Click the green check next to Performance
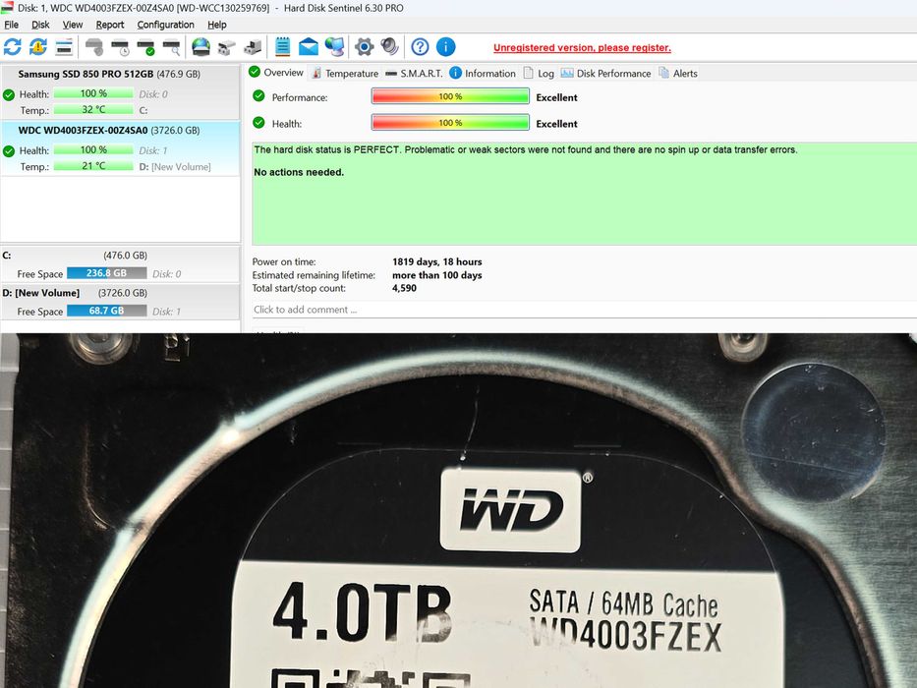Viewport: 917px width, 688px height. point(258,96)
